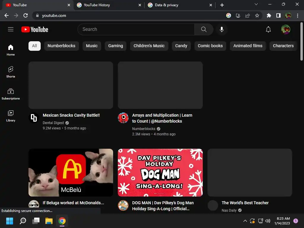Filter by Characters chip

coord(283,46)
